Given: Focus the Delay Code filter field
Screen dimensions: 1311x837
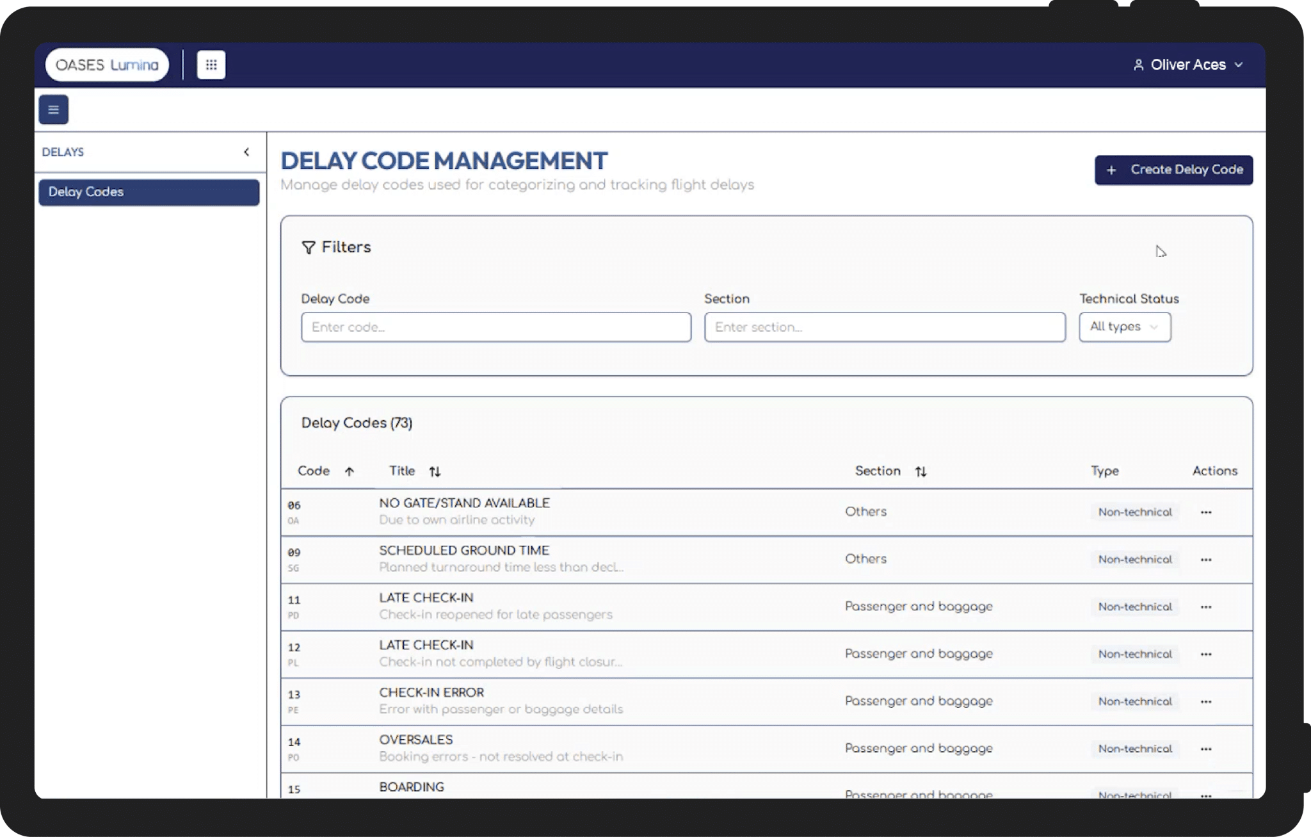Looking at the screenshot, I should click(495, 327).
